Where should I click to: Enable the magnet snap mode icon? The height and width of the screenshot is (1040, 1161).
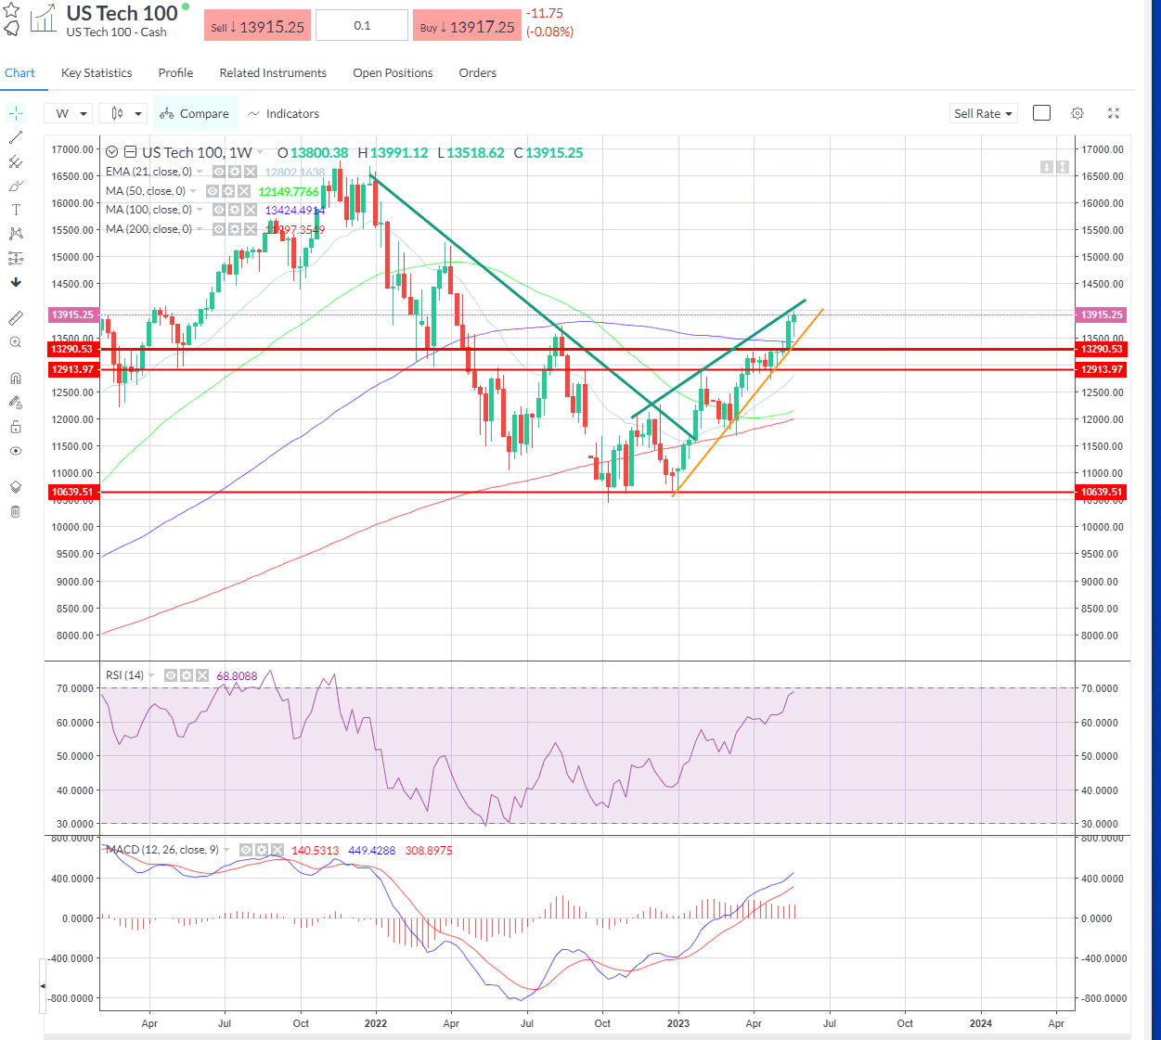tap(16, 379)
